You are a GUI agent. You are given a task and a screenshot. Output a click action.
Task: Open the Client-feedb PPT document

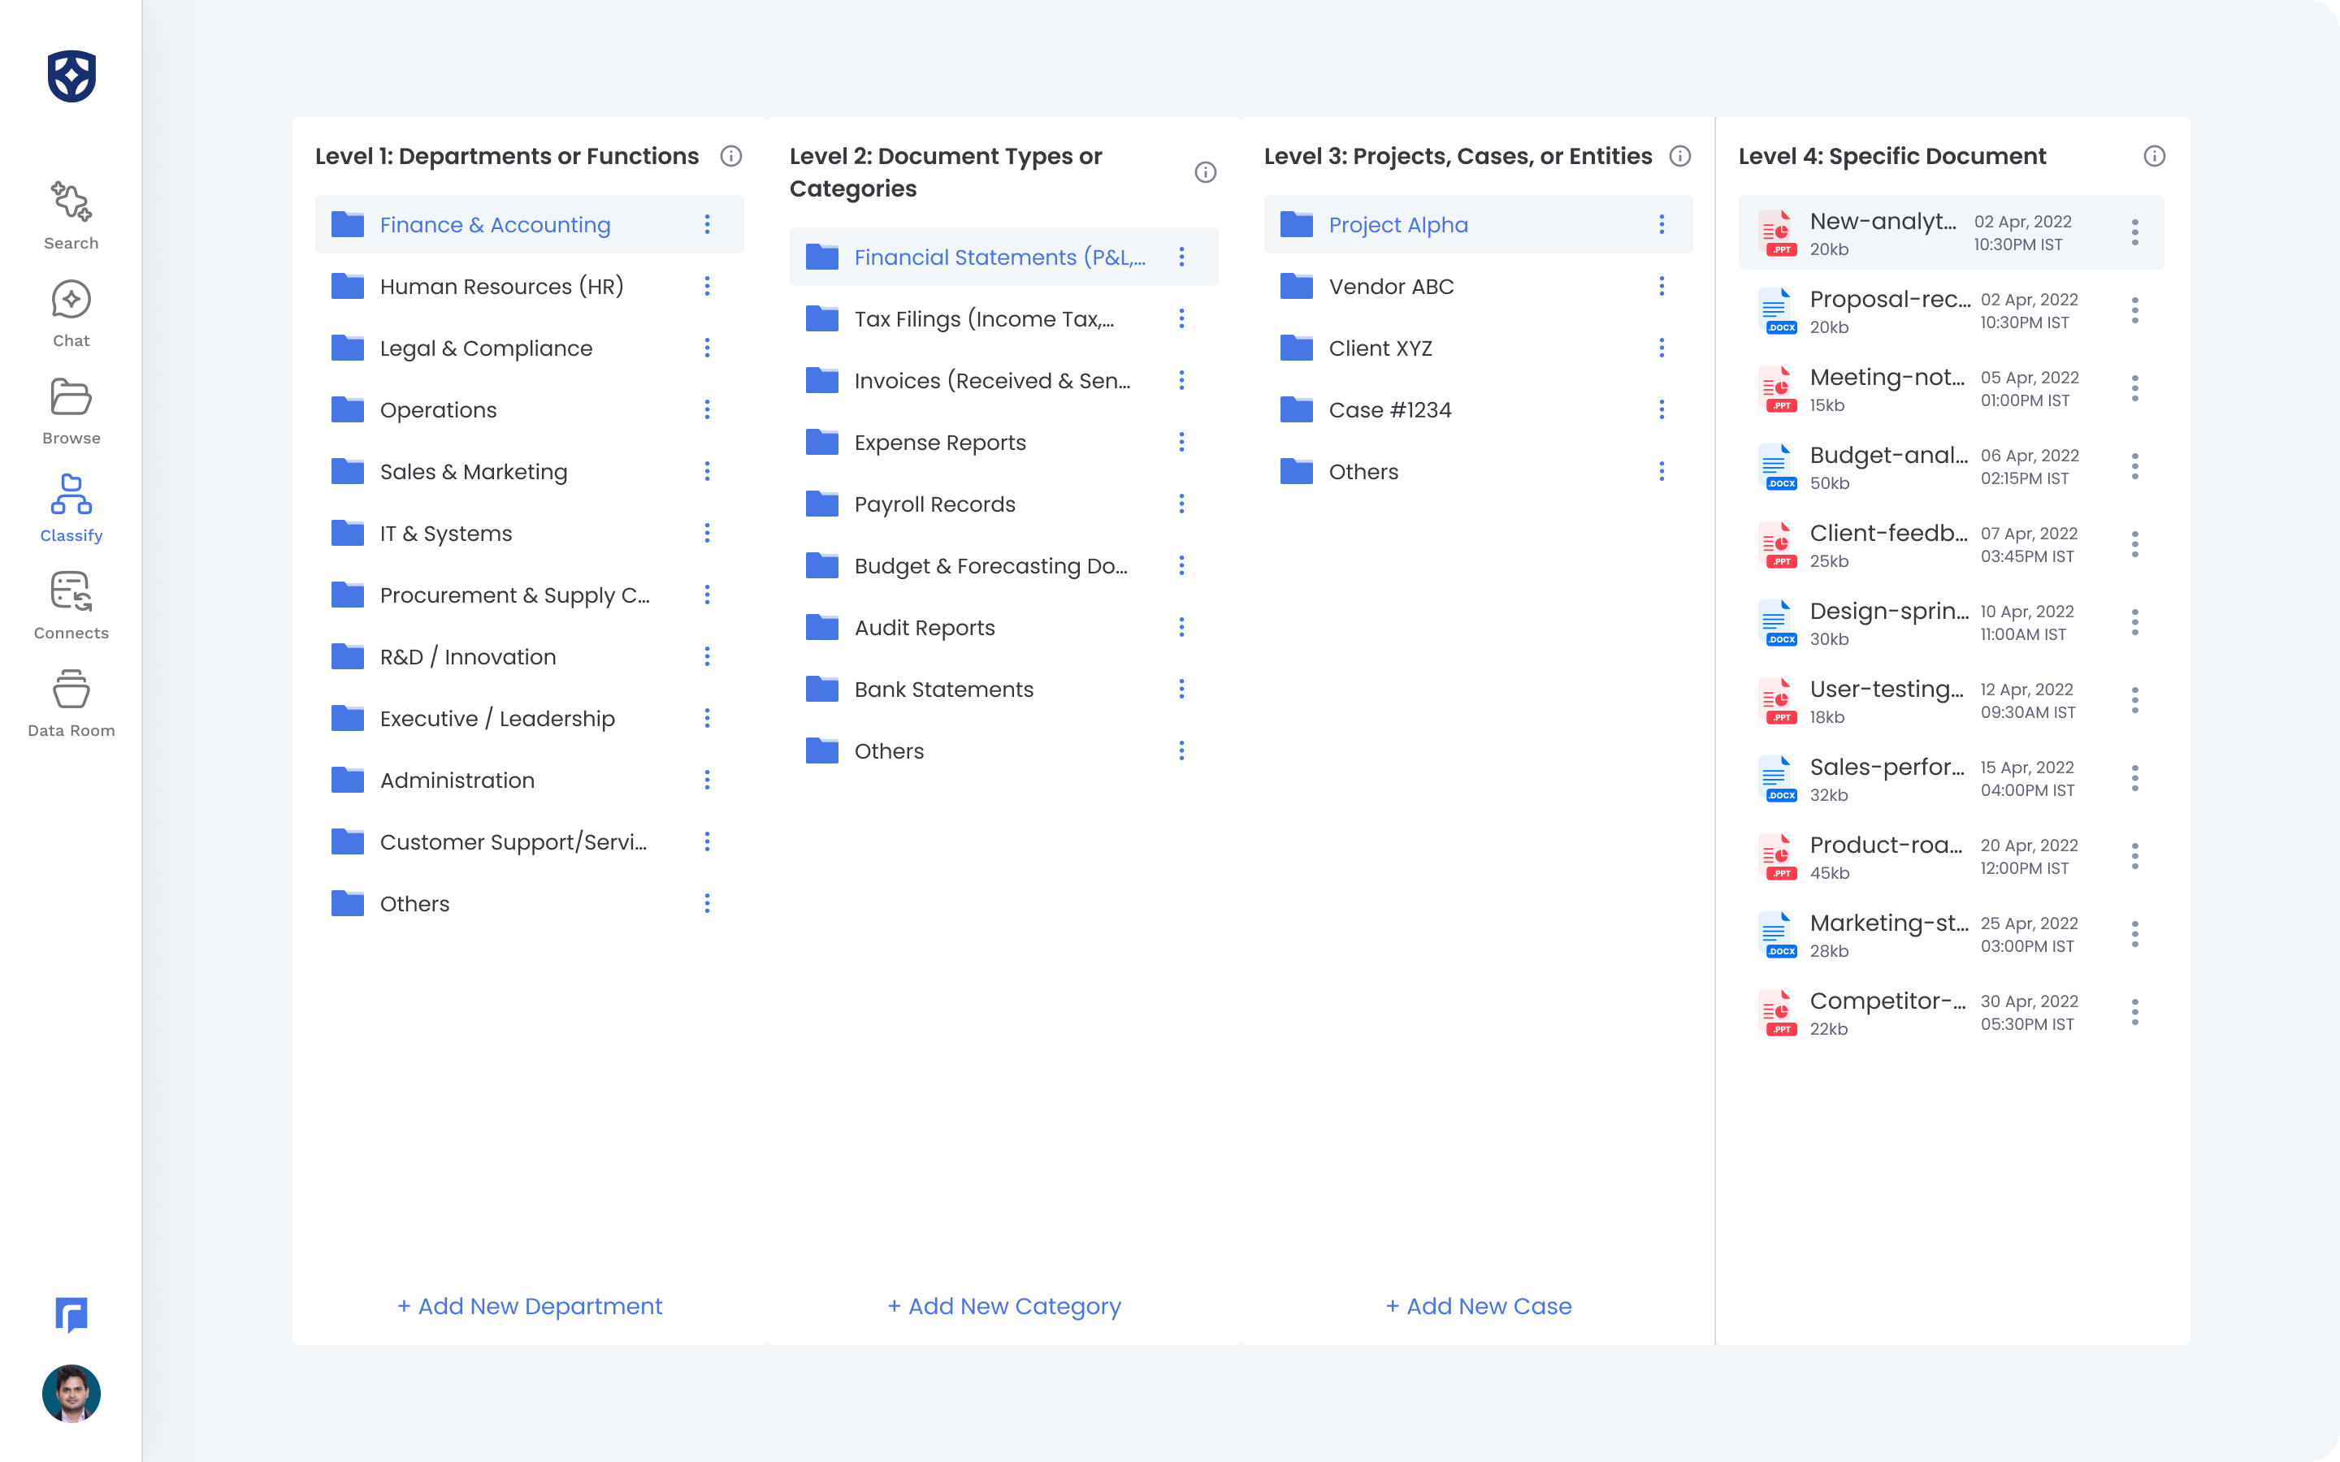[1952, 545]
